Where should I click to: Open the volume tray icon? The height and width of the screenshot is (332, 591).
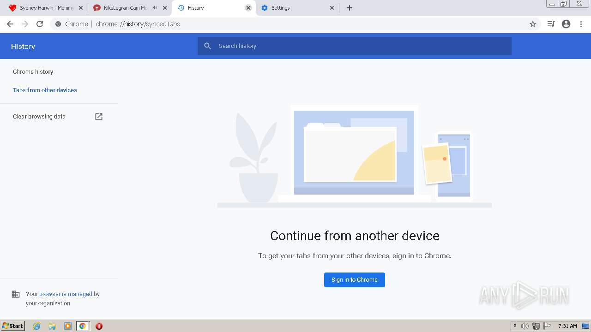(x=525, y=326)
